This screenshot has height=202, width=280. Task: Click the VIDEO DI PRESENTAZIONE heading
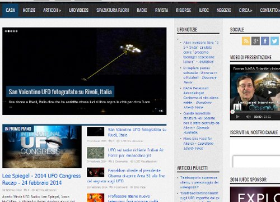tap(251, 57)
